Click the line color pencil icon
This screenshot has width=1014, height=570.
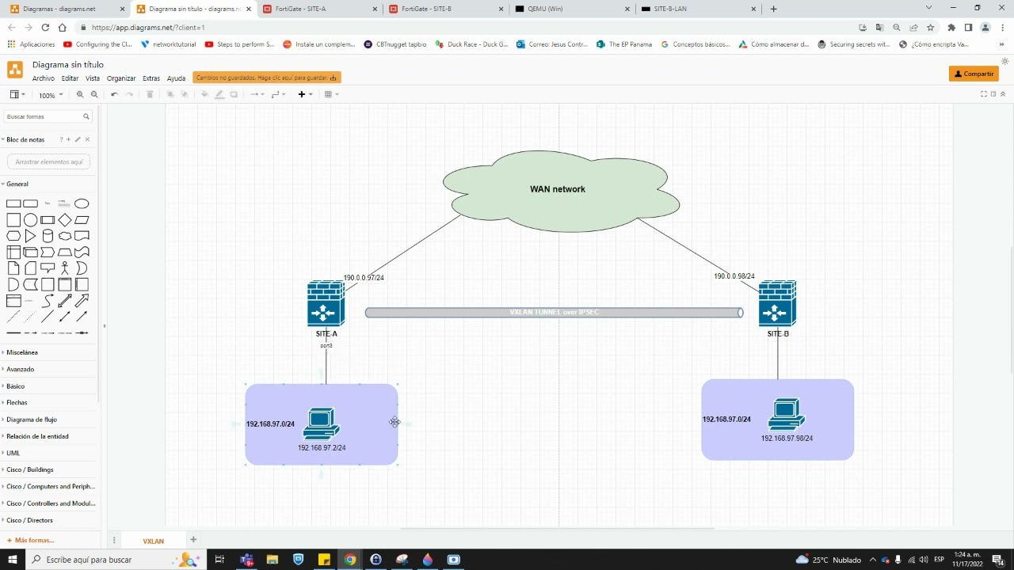tap(219, 94)
